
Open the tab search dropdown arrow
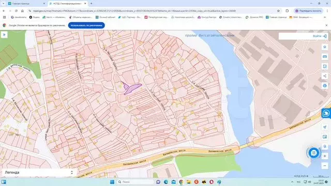3,4
